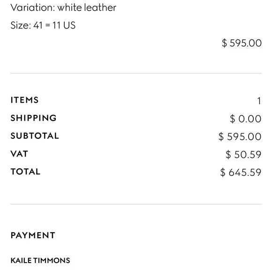Click the shipping cost $ 0.00
Image resolution: width=272 pixels, height=272 pixels.
(x=245, y=119)
